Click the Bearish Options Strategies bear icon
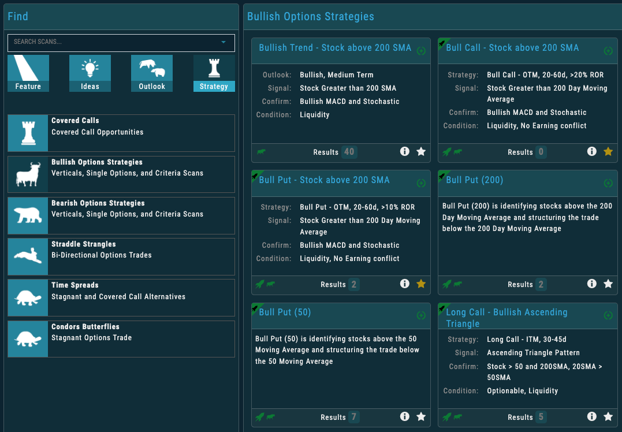 click(28, 215)
